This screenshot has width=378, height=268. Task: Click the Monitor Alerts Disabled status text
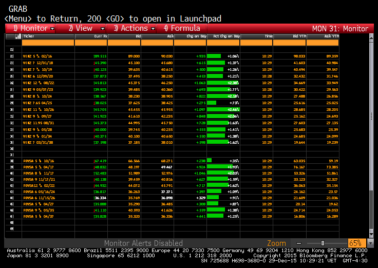tap(143, 243)
